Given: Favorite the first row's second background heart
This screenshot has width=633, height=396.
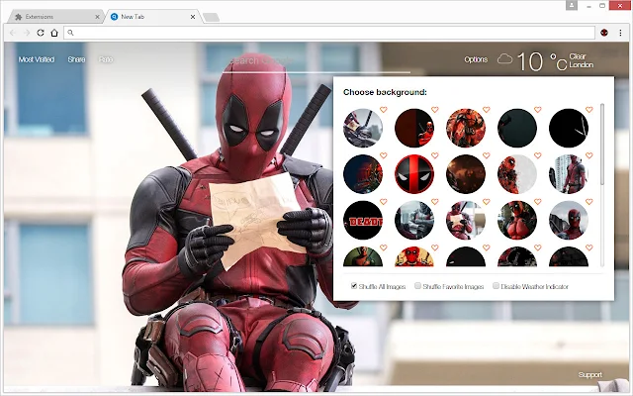Looking at the screenshot, I should [435, 110].
